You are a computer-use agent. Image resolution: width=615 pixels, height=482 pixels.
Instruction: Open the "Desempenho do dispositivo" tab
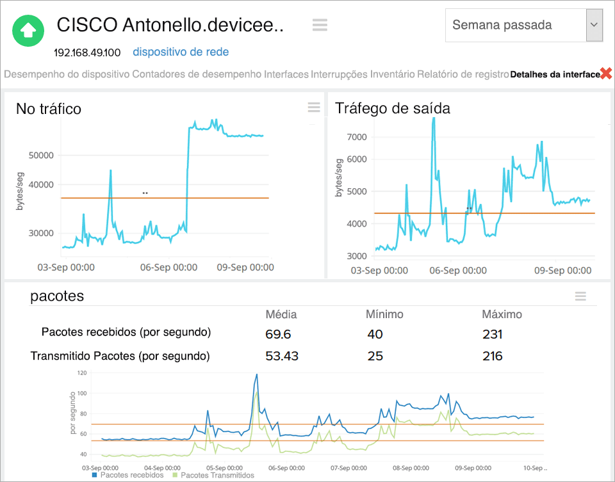[64, 75]
